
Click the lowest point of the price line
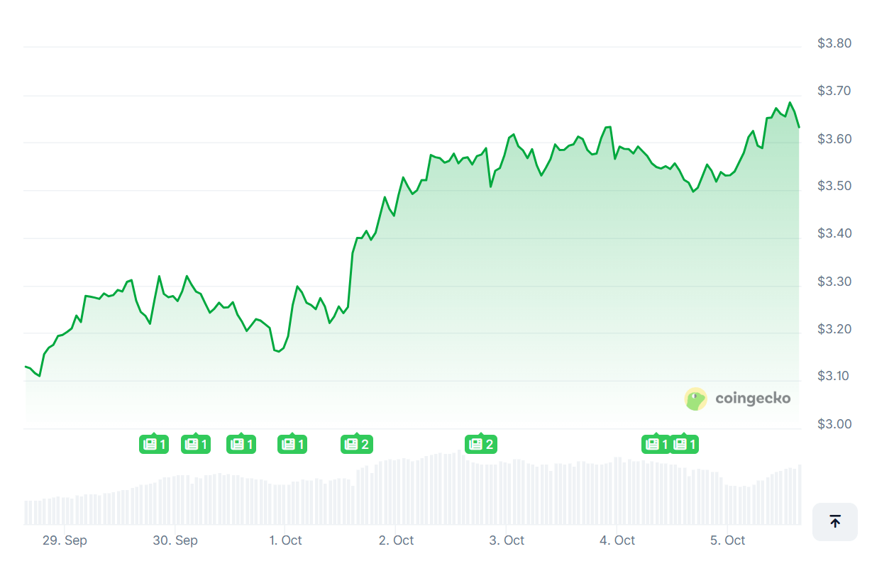pos(39,376)
